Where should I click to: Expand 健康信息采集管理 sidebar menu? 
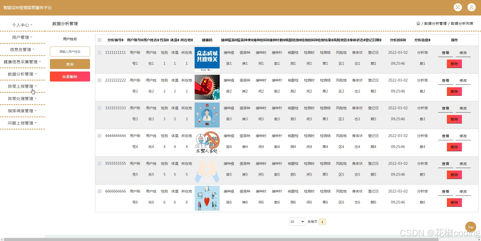(x=22, y=62)
